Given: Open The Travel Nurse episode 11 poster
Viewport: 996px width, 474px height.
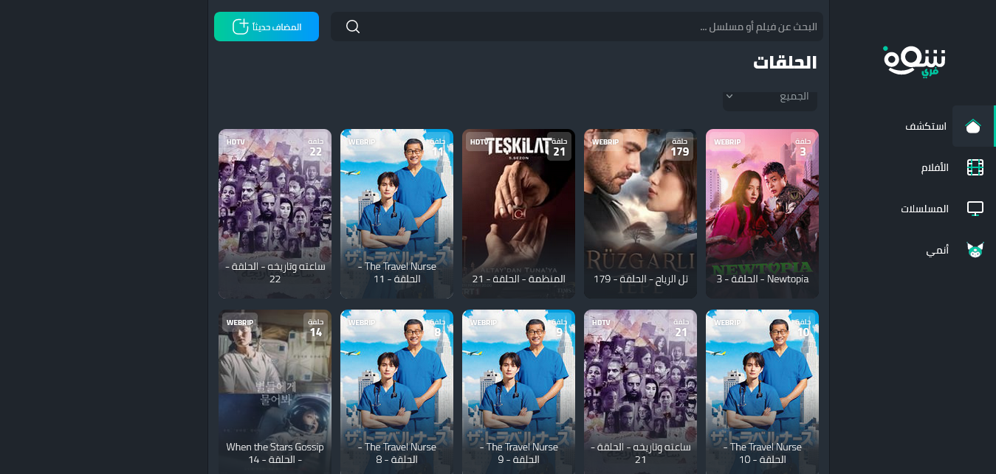Looking at the screenshot, I should pyautogui.click(x=396, y=214).
